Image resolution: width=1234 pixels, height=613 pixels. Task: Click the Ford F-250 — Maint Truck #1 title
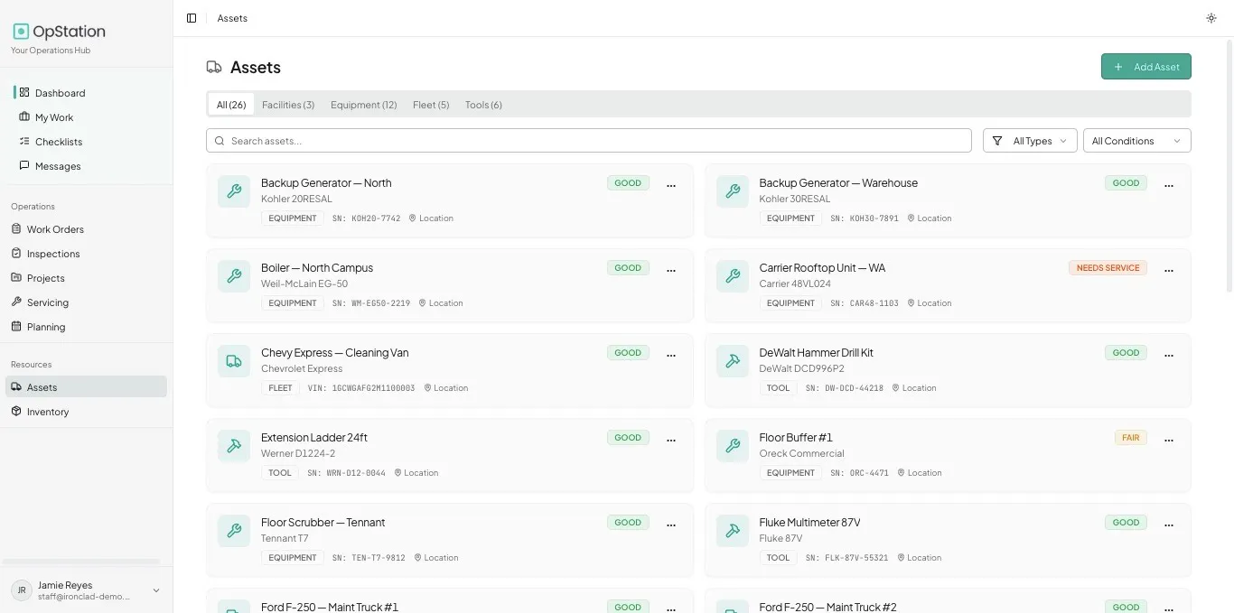pos(330,607)
